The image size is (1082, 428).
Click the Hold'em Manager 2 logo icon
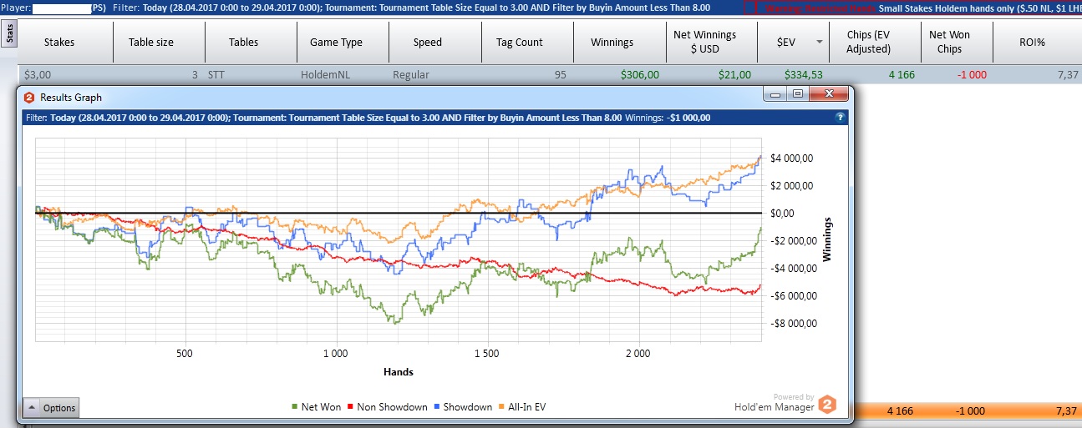[826, 405]
